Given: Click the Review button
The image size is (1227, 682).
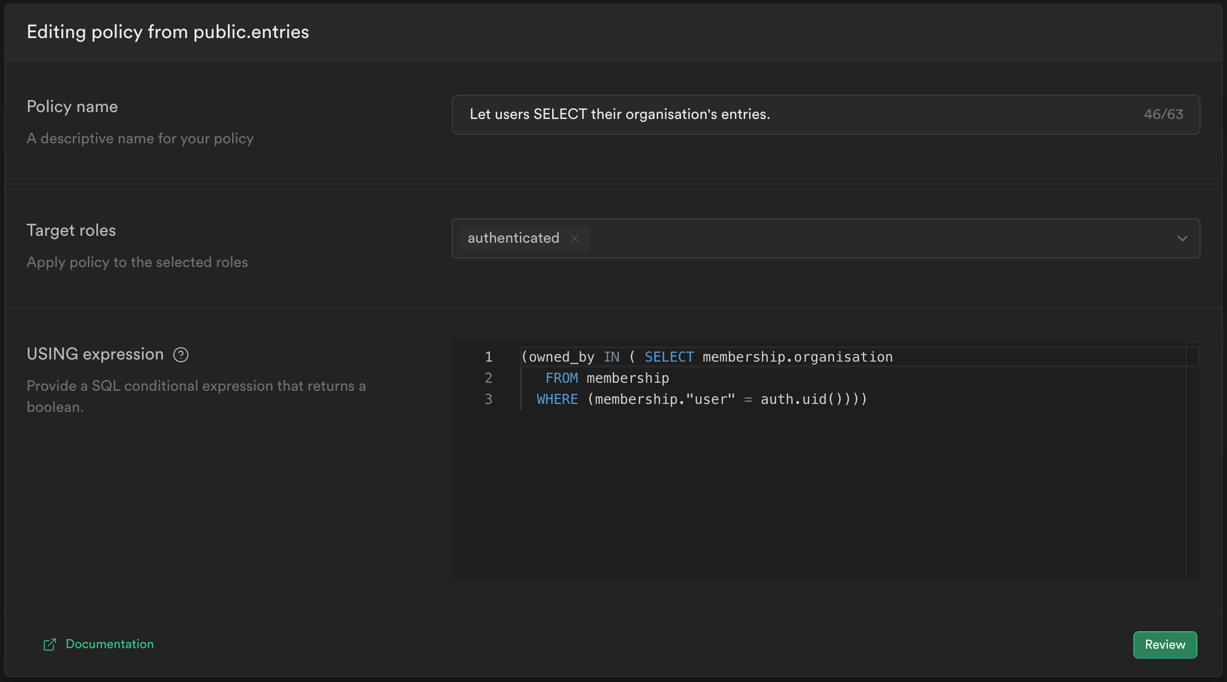Looking at the screenshot, I should pyautogui.click(x=1165, y=644).
